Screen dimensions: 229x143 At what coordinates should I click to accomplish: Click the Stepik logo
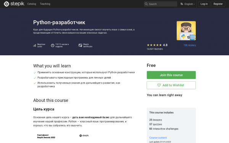[x=14, y=4]
